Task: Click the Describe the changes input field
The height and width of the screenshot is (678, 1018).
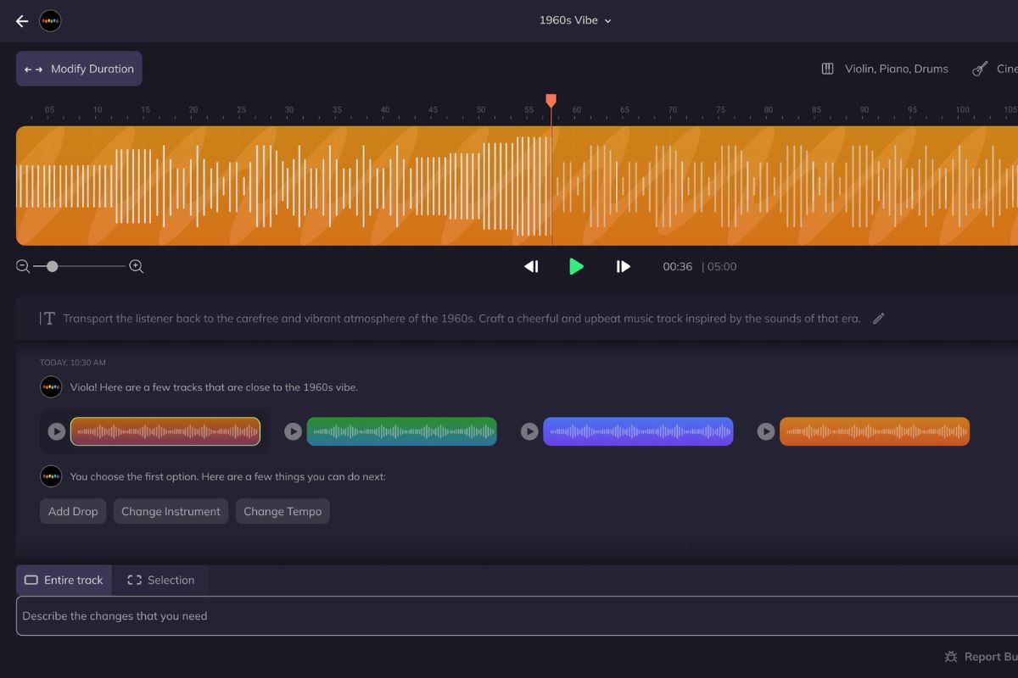Action: [x=509, y=616]
